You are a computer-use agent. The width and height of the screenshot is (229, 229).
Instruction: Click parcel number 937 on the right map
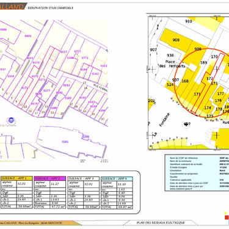[175, 80]
